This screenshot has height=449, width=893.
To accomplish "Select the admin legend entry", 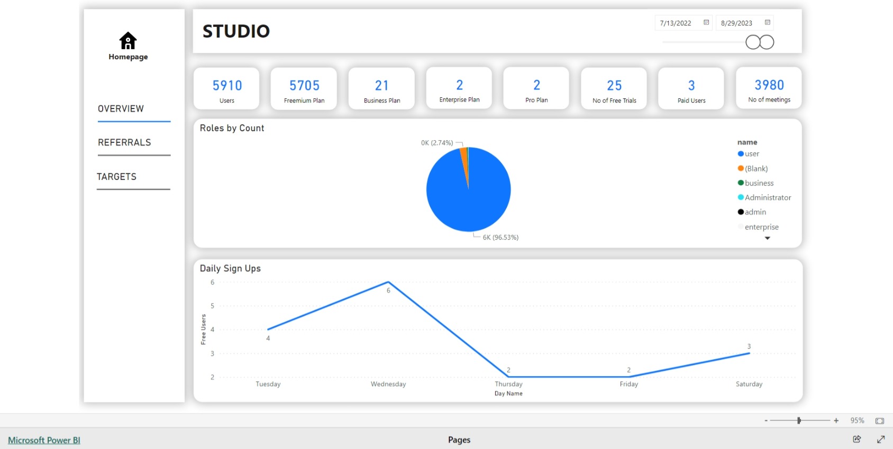I will [752, 212].
